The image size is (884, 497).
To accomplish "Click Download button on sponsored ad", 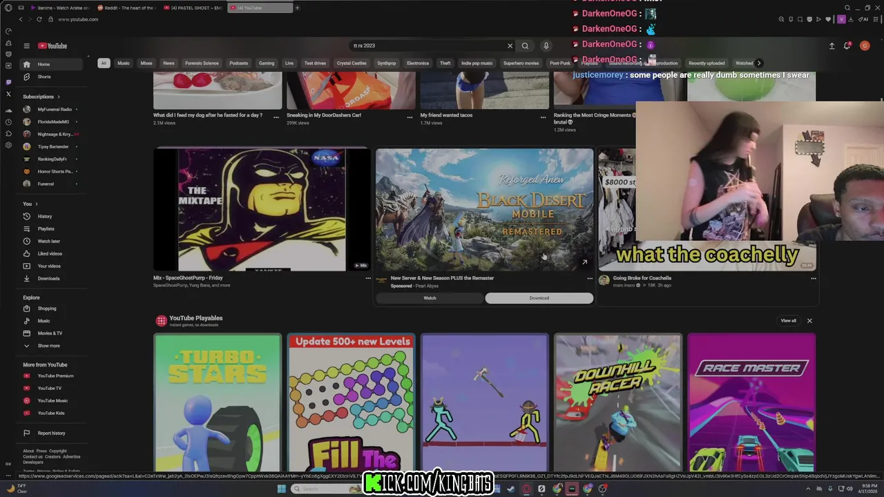I will [x=539, y=298].
